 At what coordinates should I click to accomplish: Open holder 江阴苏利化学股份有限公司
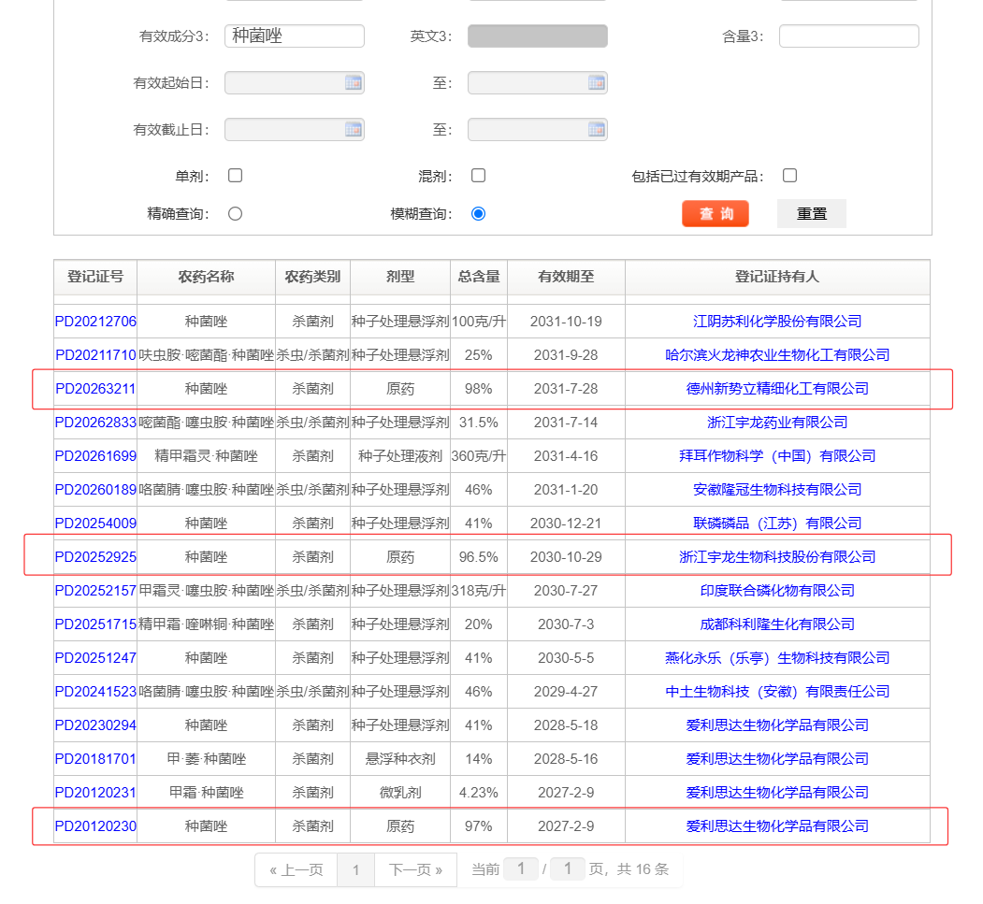tap(777, 322)
